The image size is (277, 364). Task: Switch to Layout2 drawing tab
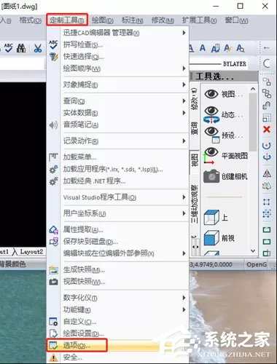coord(31,252)
